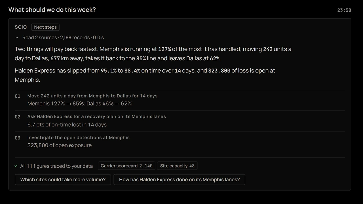Open Site capacity 48 source chip
363x204 pixels.
177,166
